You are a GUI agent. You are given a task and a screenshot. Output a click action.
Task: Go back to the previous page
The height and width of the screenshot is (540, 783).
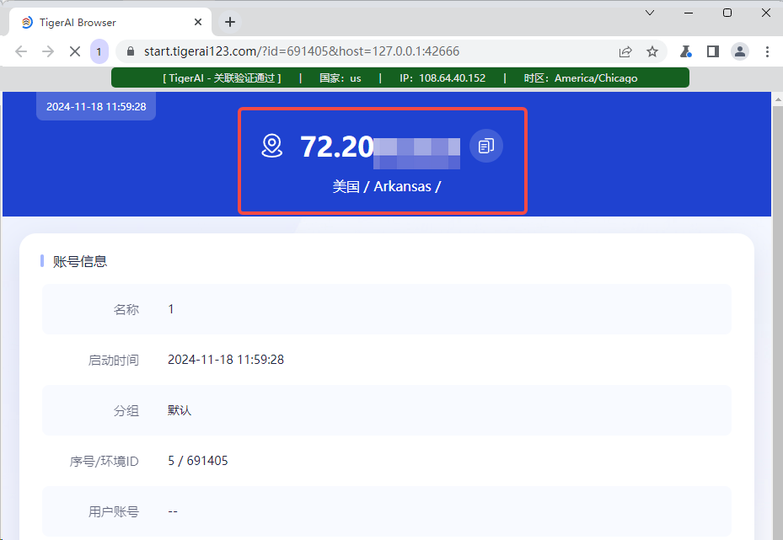click(x=21, y=51)
